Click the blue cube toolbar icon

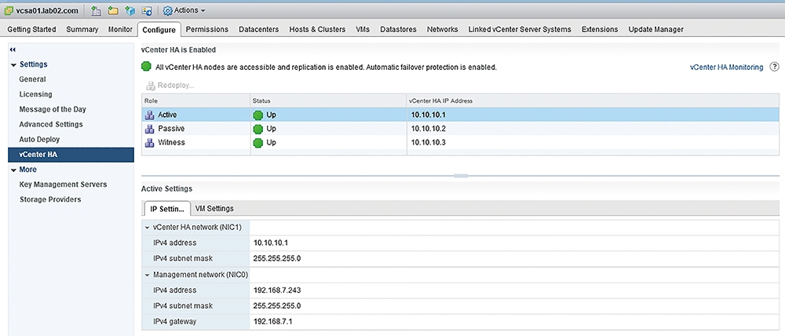pos(130,10)
